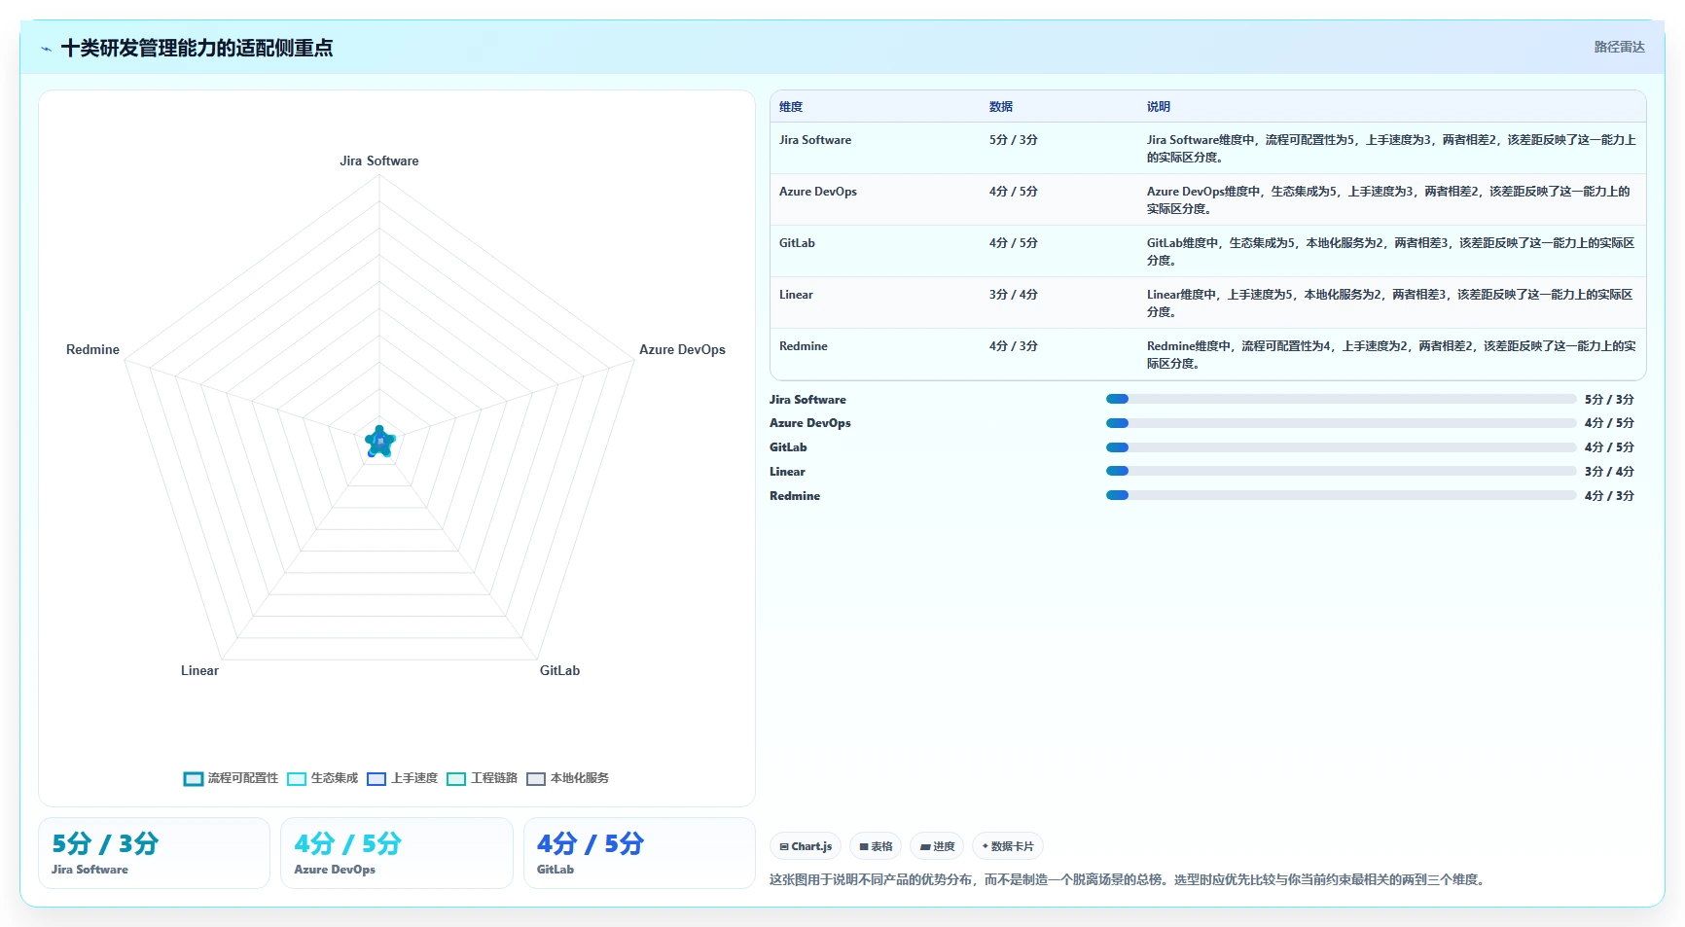Screen dimensions: 1685x927
Task: Click the bold Linear label in progress list
Action: pos(787,472)
